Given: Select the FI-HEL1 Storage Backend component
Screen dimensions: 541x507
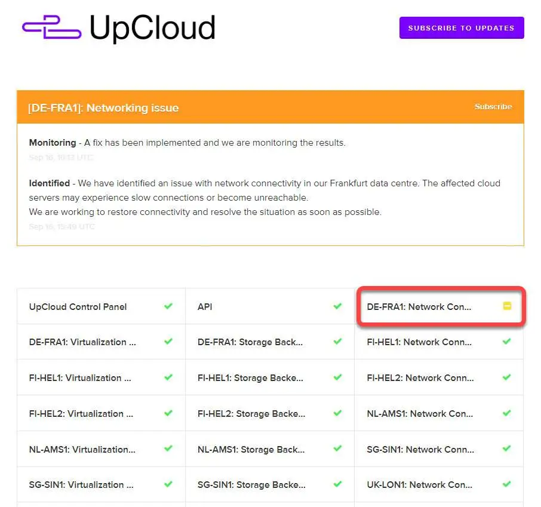Looking at the screenshot, I should [x=270, y=377].
